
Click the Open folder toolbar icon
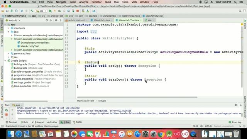click(3, 11)
